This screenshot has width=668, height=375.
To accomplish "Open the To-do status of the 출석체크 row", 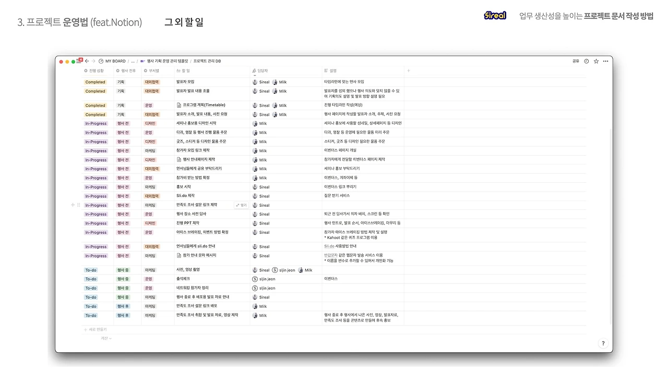I will pos(91,279).
